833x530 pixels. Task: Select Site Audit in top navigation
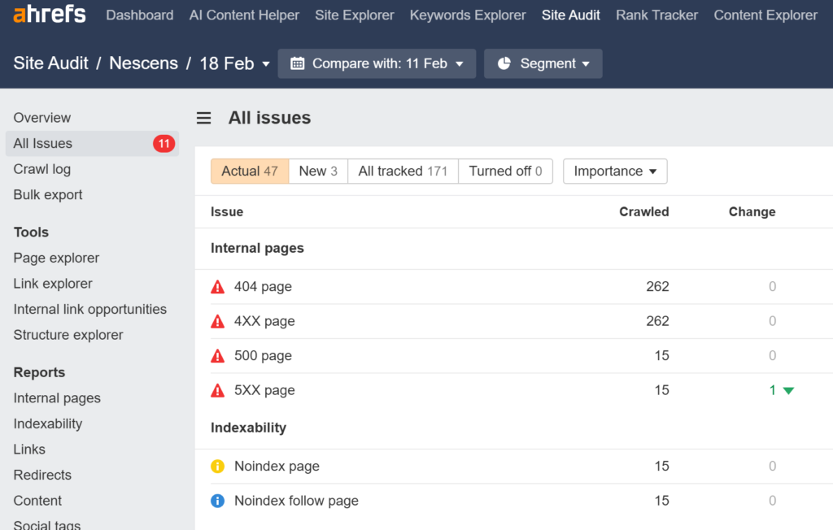pos(571,15)
